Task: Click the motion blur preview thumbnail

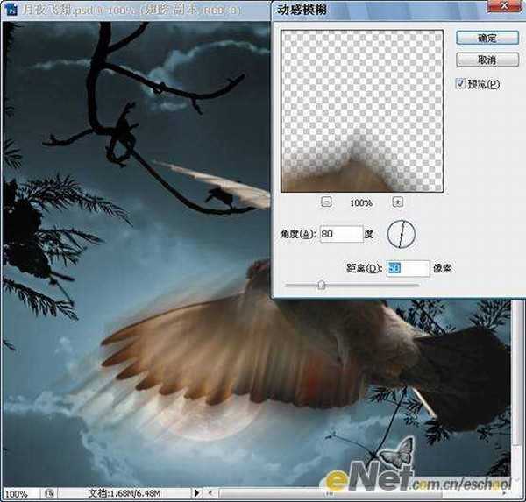Action: (363, 110)
